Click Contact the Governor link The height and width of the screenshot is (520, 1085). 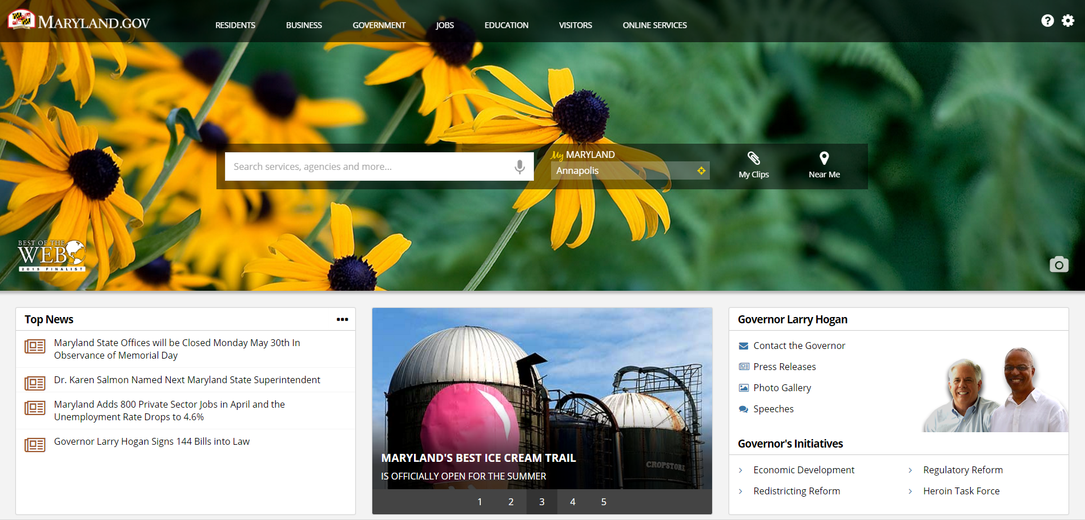(x=799, y=346)
